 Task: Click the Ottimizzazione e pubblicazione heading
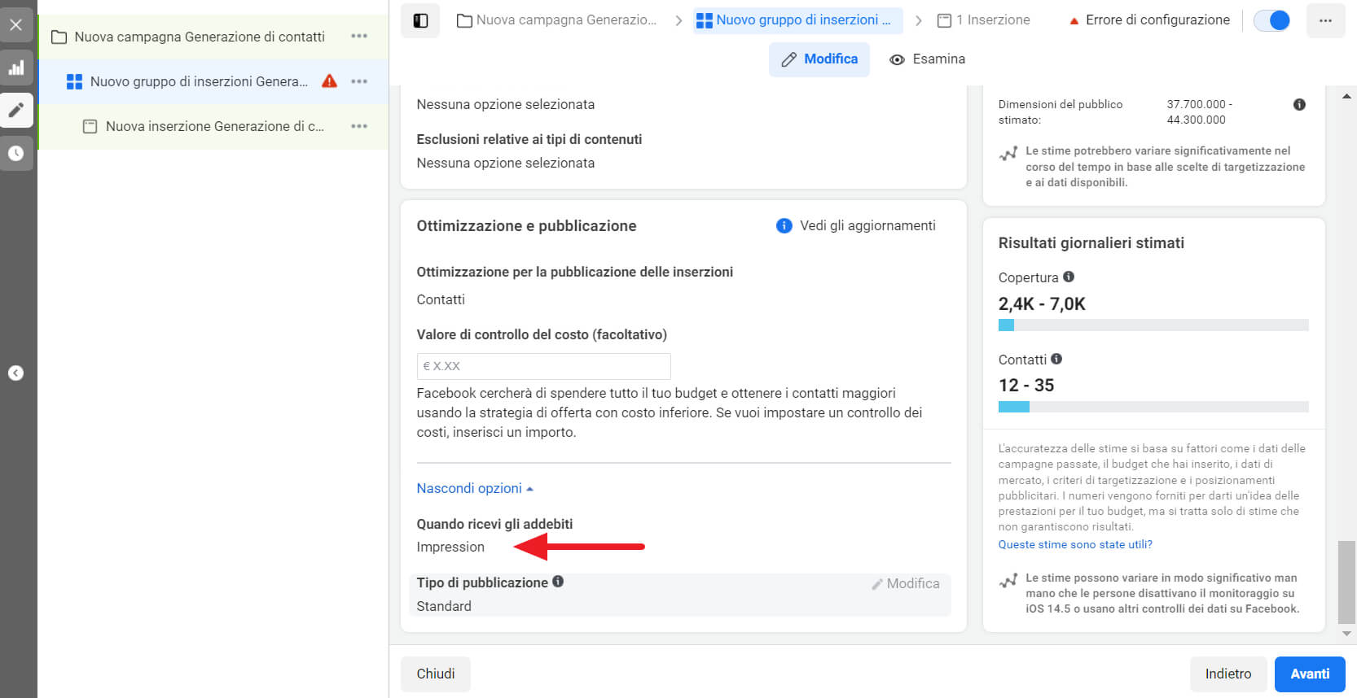[526, 226]
